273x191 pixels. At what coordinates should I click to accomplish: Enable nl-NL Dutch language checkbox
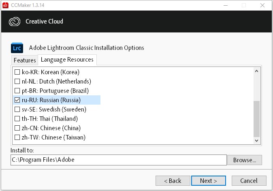(17, 82)
